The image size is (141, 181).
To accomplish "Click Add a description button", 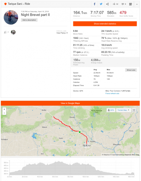I will (29, 20).
